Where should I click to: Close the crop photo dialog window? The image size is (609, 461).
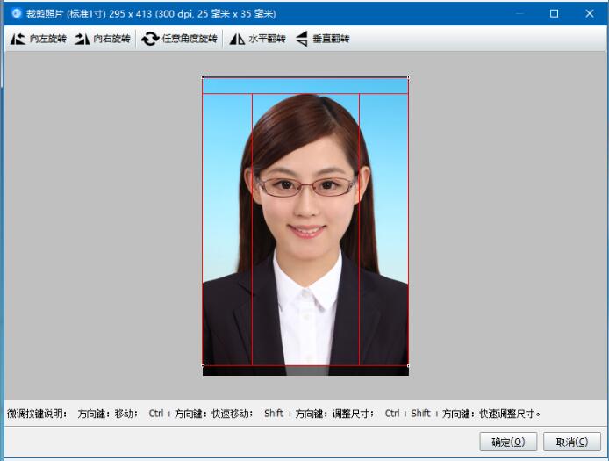pos(589,13)
